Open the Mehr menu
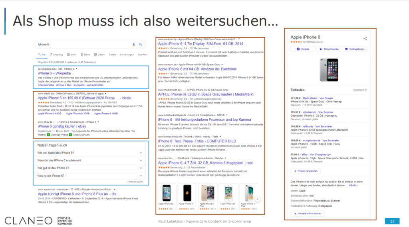Viewport: 409px width, 227px height. tap(112, 55)
